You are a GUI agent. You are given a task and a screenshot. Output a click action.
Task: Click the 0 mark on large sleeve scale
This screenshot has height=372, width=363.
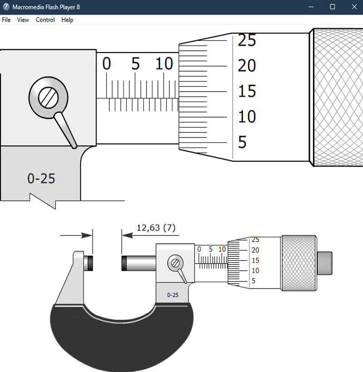click(107, 64)
